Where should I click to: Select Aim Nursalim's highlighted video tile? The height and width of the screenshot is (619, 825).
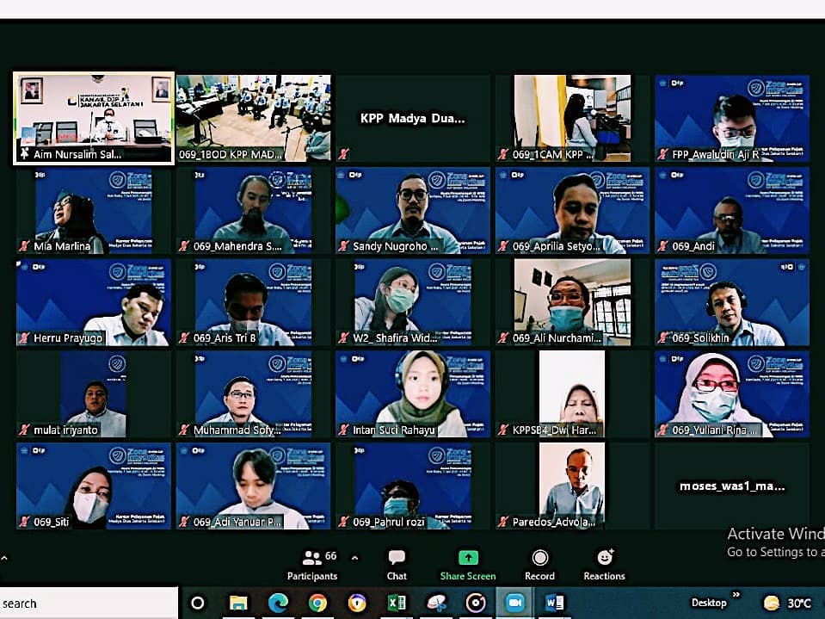94,117
